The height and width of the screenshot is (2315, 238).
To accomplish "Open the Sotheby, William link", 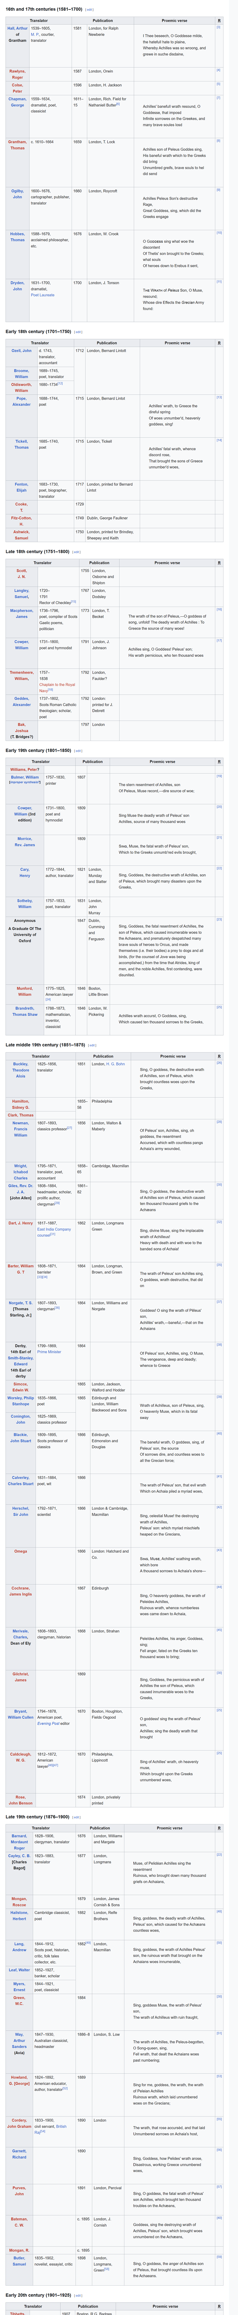I will tap(24, 903).
